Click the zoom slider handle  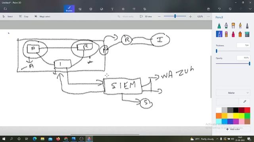click(x=175, y=16)
